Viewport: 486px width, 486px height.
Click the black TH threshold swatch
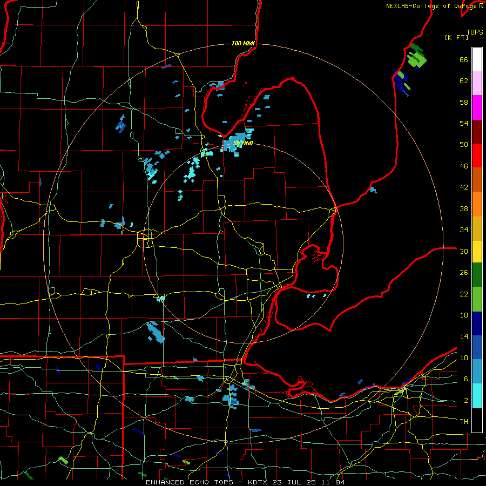[x=477, y=420]
